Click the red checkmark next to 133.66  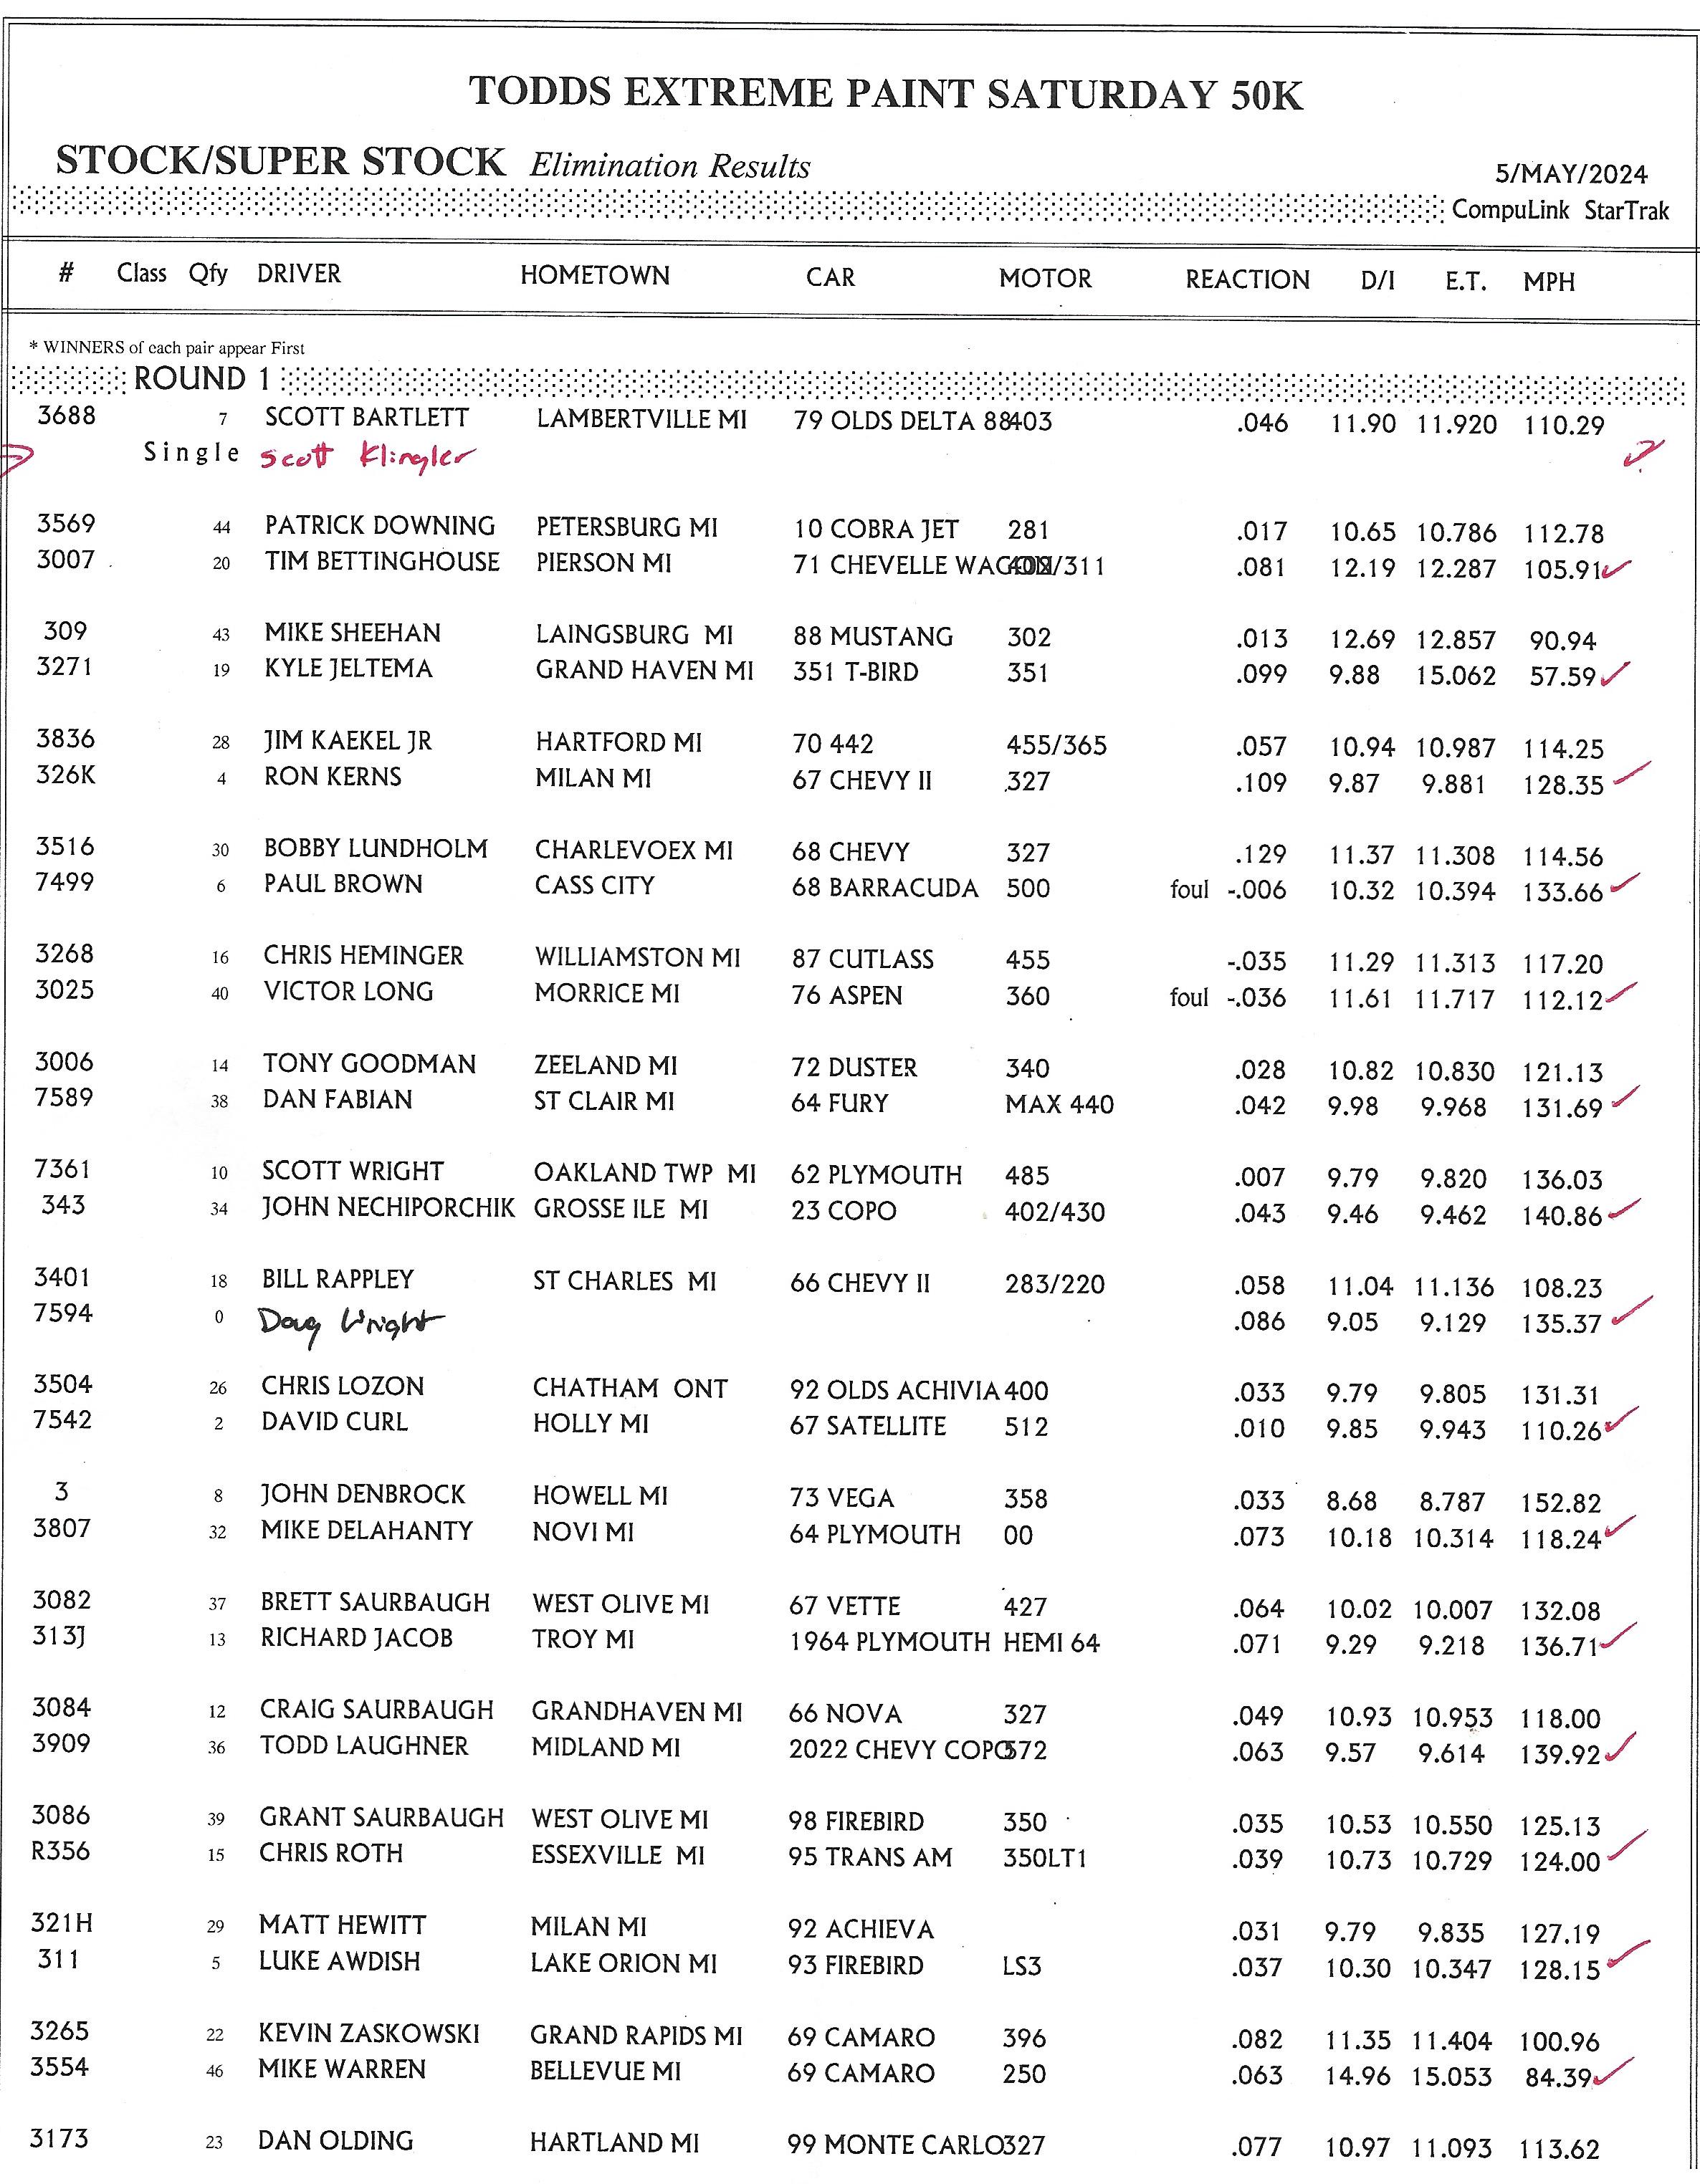point(1623,884)
